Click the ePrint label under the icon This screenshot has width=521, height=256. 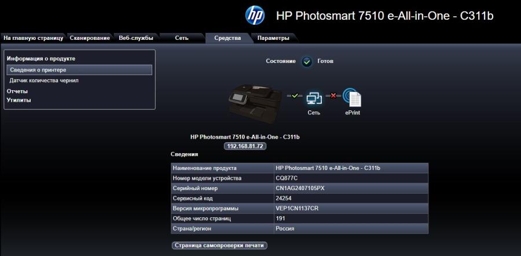point(353,113)
